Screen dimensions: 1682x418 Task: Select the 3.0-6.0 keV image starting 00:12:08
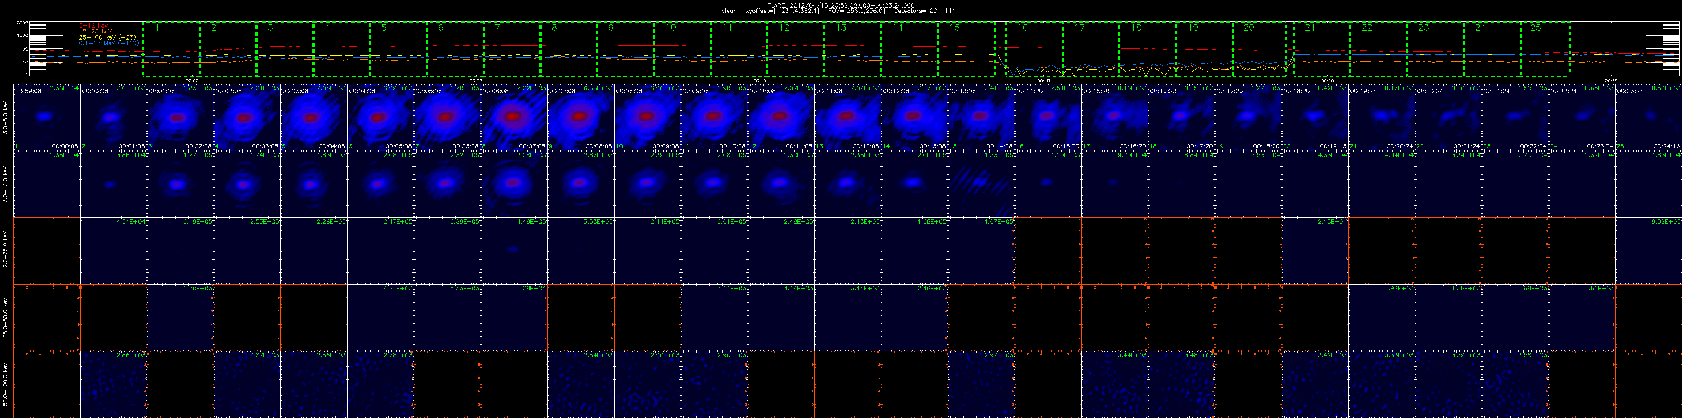914,117
